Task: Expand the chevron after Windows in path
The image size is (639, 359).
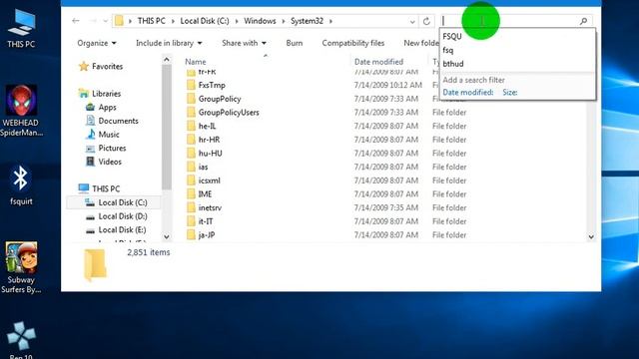Action: tap(284, 21)
